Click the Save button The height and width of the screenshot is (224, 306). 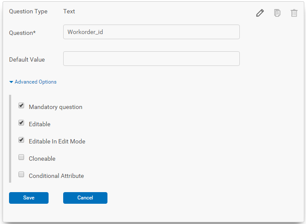point(29,198)
